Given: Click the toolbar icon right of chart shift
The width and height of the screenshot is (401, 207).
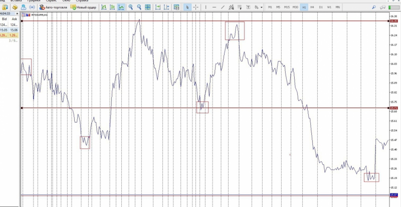Looking at the screenshot, I should [x=176, y=7].
